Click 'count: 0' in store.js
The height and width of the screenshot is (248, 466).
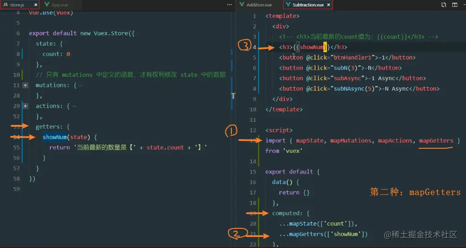pos(56,54)
